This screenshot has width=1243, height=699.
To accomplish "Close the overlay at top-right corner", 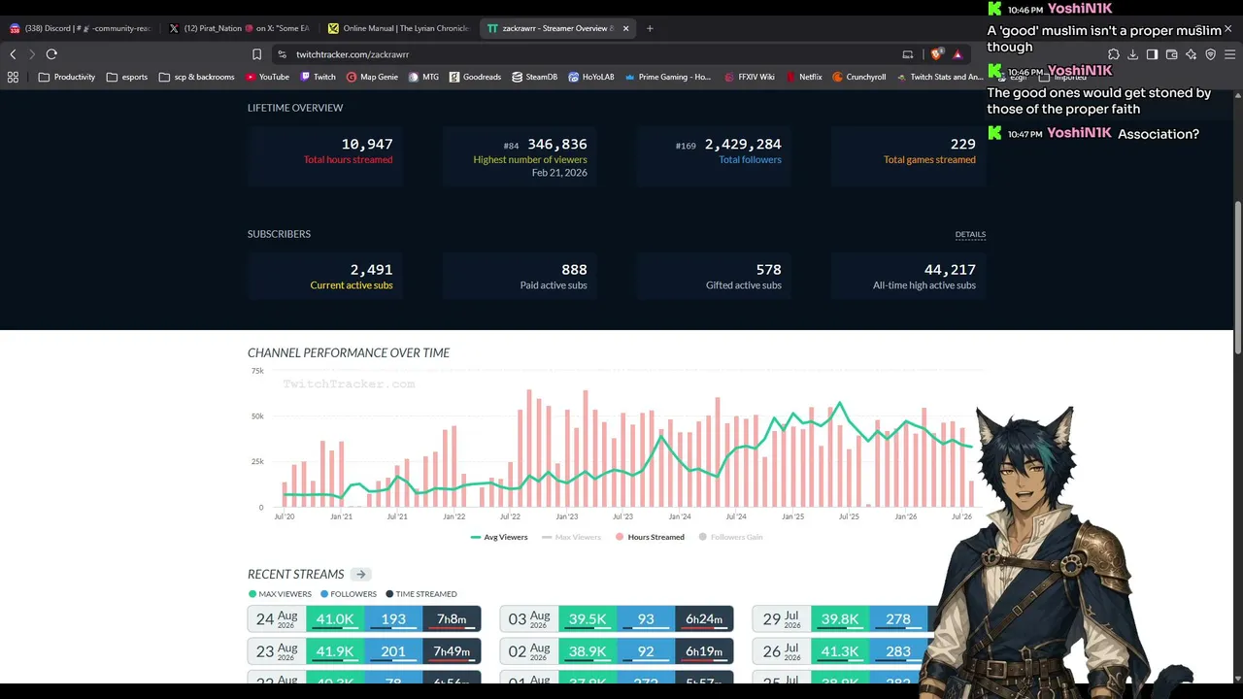I will [x=1227, y=29].
